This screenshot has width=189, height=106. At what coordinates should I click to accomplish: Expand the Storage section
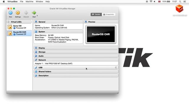[x=76, y=52]
